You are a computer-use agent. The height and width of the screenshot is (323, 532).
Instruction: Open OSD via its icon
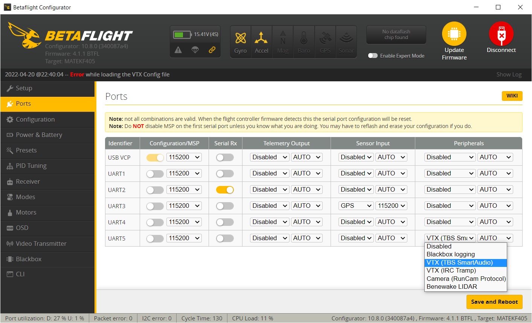click(x=10, y=228)
